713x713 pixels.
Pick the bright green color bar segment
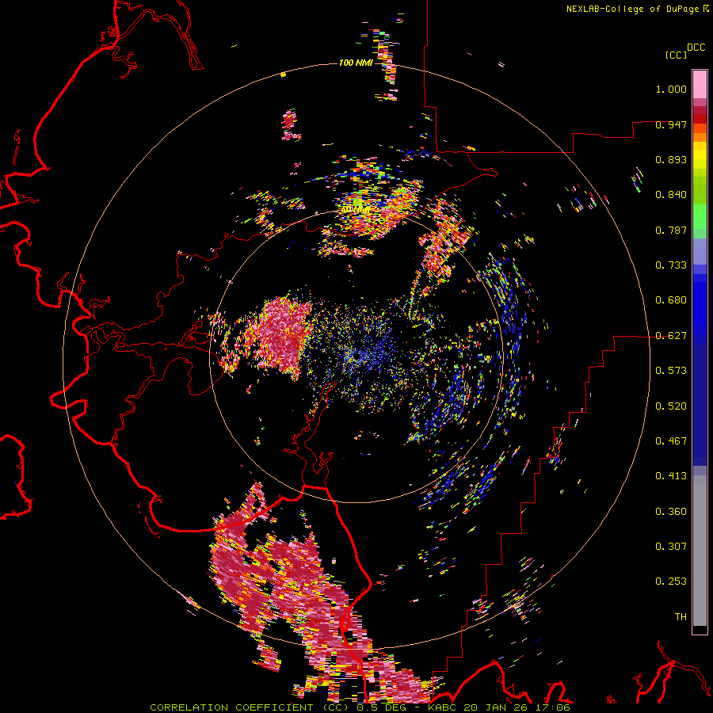coord(700,216)
